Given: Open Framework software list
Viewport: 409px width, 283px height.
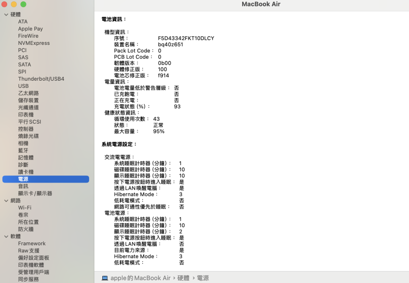Looking at the screenshot, I should (32, 243).
